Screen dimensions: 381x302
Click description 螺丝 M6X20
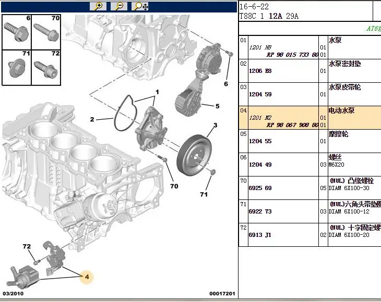point(336,161)
